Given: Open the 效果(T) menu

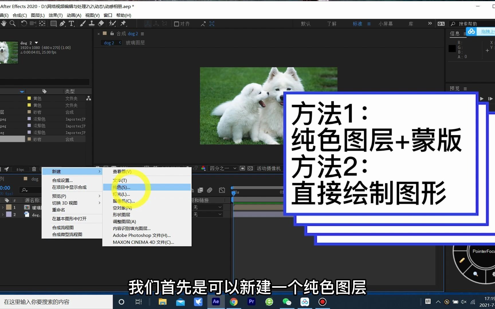Looking at the screenshot, I should pos(56,15).
